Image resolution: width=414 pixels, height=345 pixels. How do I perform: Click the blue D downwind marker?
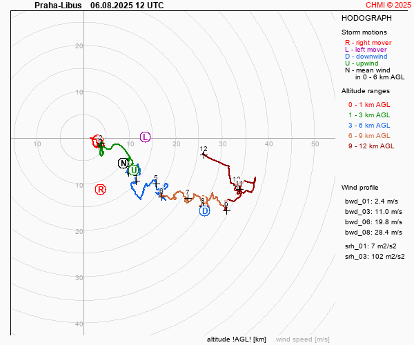(205, 211)
